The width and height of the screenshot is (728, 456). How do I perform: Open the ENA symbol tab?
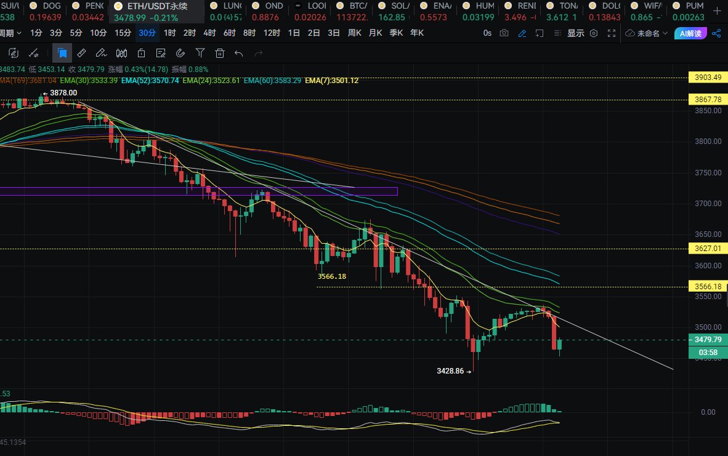[436, 12]
